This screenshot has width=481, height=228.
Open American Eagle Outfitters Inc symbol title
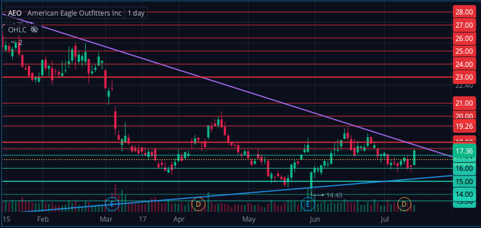point(75,13)
